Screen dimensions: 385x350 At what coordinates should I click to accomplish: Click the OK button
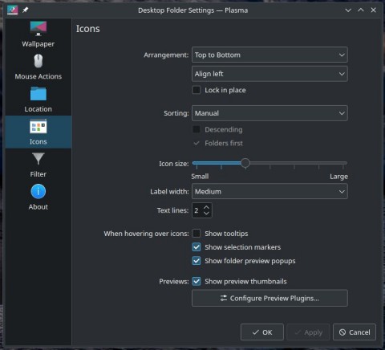(262, 332)
